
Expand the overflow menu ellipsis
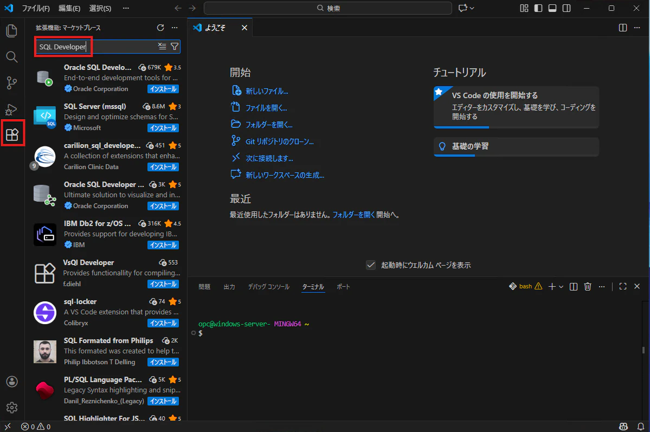(126, 8)
